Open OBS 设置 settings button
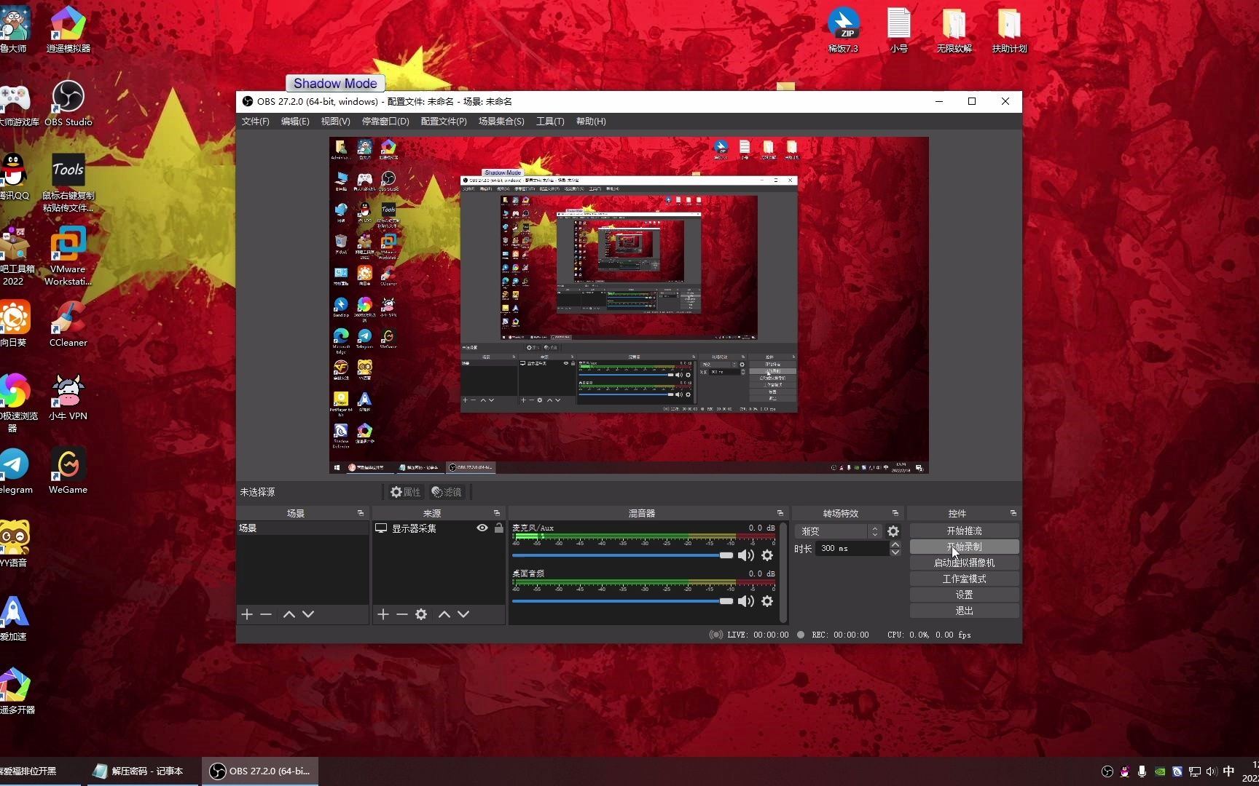Viewport: 1259px width, 786px height. pyautogui.click(x=964, y=595)
